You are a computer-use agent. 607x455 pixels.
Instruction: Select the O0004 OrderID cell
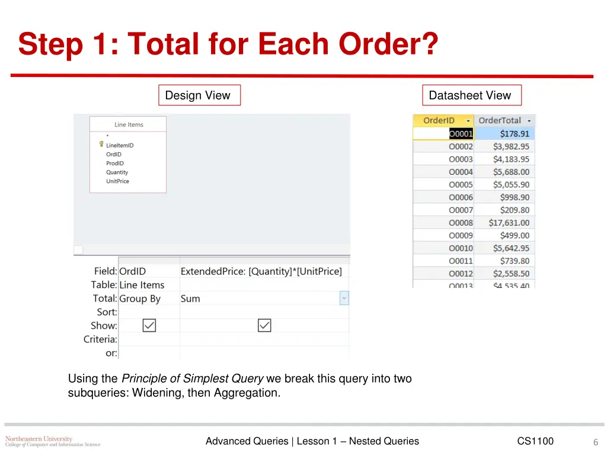pyautogui.click(x=443, y=172)
